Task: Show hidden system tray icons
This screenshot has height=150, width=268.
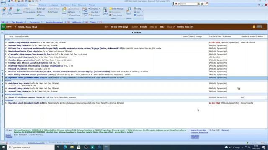Action: [x=242, y=147]
